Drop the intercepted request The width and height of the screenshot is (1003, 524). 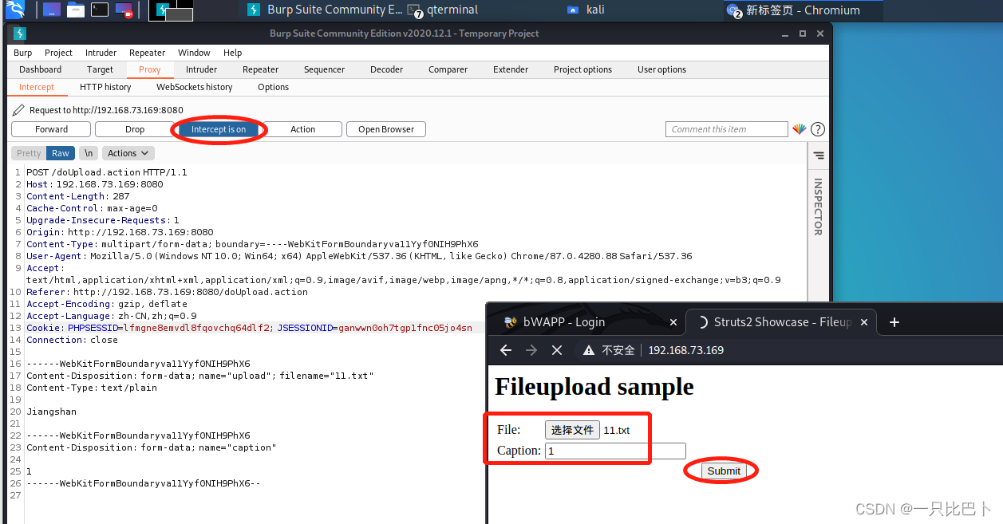135,129
